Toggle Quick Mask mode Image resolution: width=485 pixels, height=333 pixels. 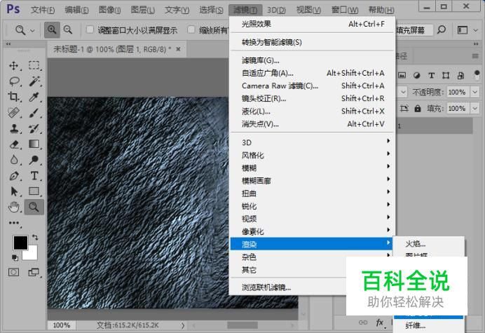click(x=13, y=272)
